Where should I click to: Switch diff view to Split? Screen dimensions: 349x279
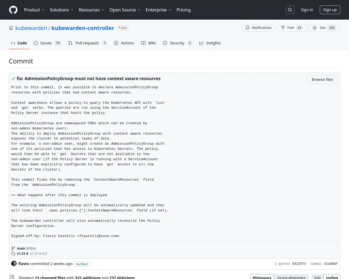pyautogui.click(x=317, y=277)
